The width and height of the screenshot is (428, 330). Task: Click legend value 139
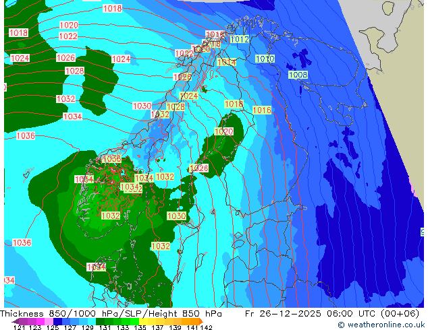(175, 327)
